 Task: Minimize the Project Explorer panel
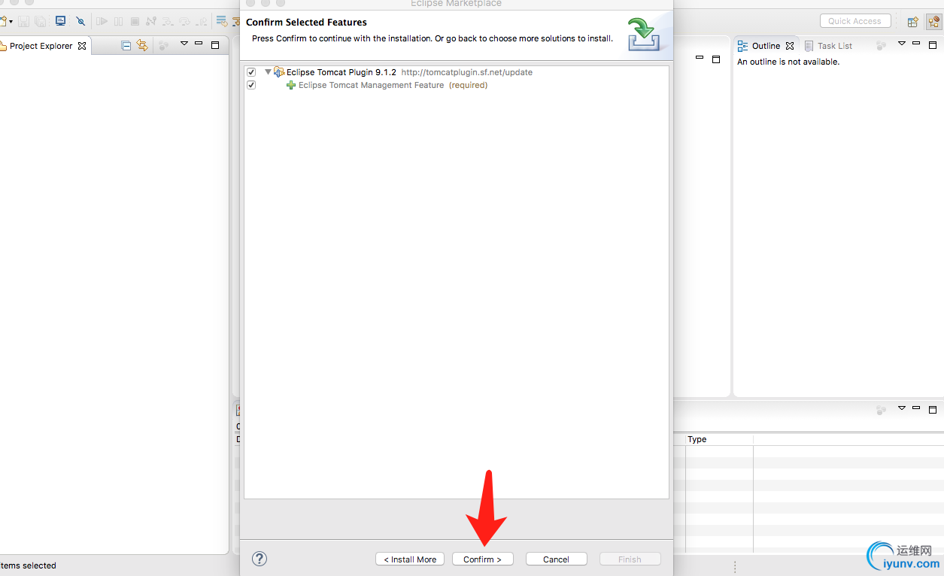click(199, 43)
